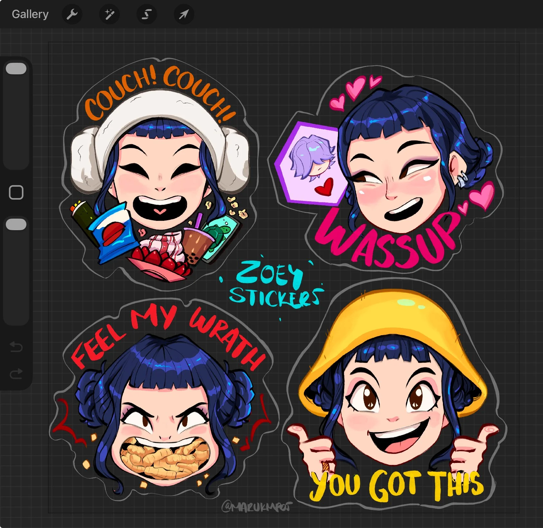Tap the boba tea cup drawing
Viewport: 543px width, 528px height.
(x=197, y=243)
